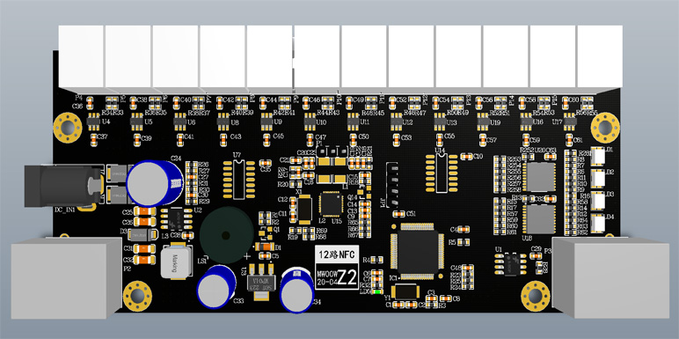The image size is (679, 339).
Task: Select the SOT-223 voltage regulator
Action: [261, 283]
